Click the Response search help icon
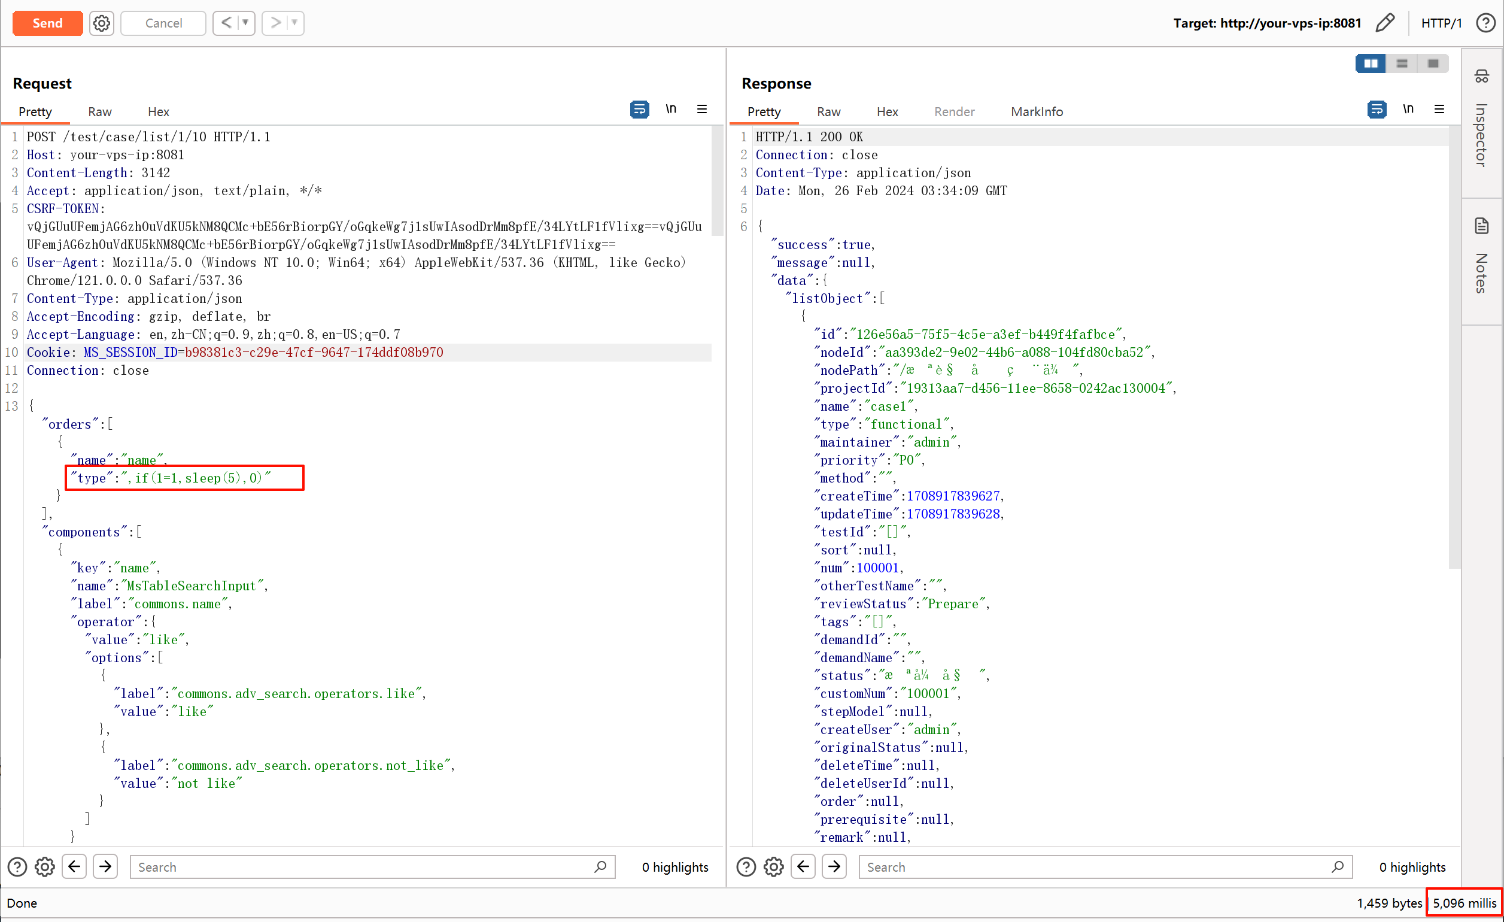 click(746, 867)
